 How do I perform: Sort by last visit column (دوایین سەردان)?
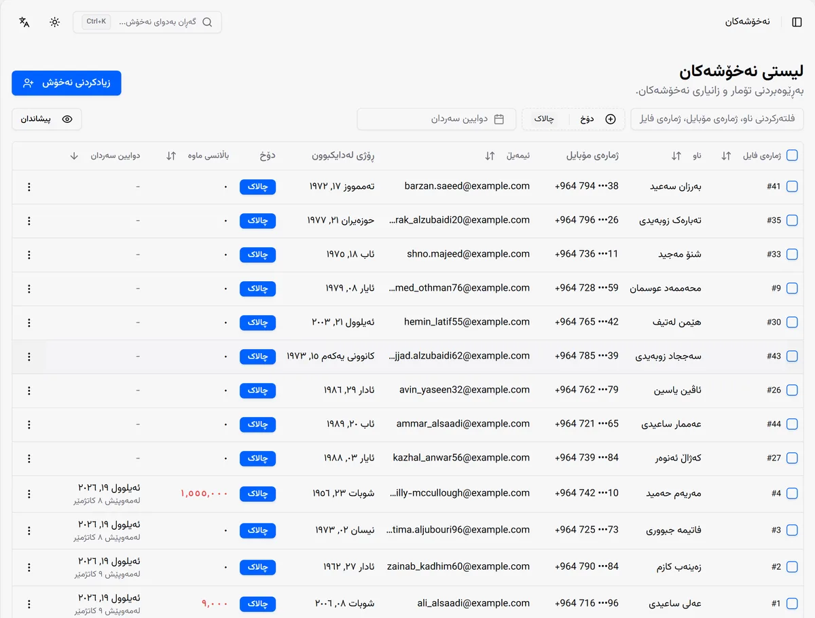pyautogui.click(x=74, y=156)
